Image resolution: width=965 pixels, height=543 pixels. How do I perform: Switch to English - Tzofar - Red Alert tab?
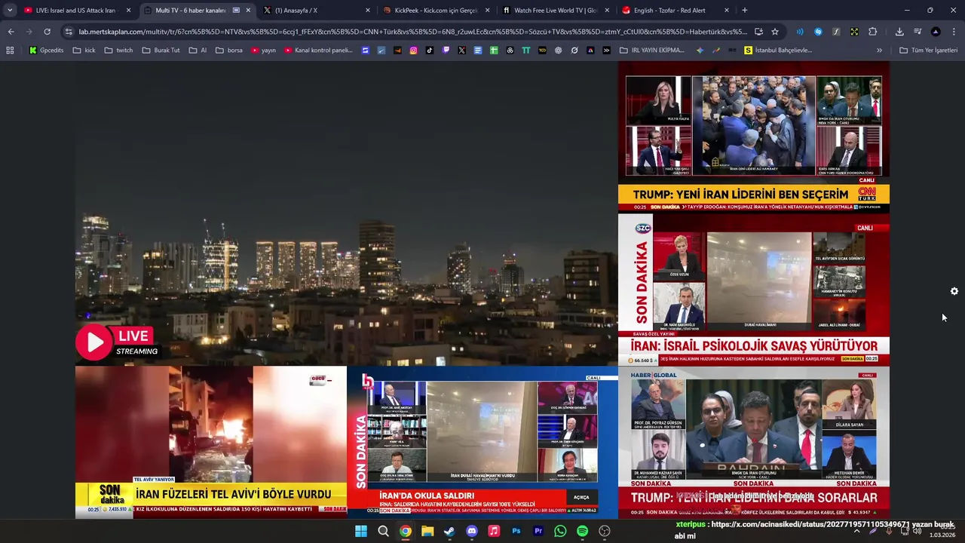pos(674,11)
